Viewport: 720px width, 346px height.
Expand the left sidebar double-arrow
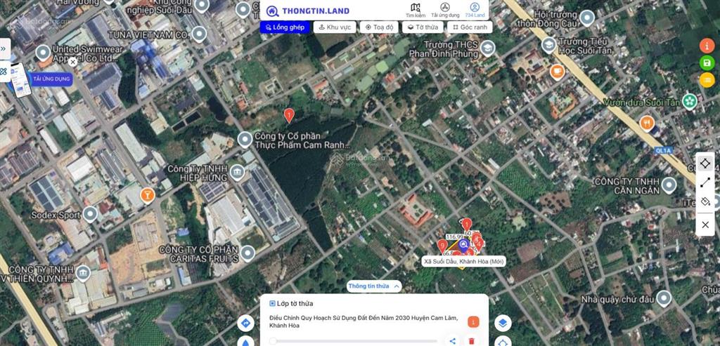[x=4, y=48]
